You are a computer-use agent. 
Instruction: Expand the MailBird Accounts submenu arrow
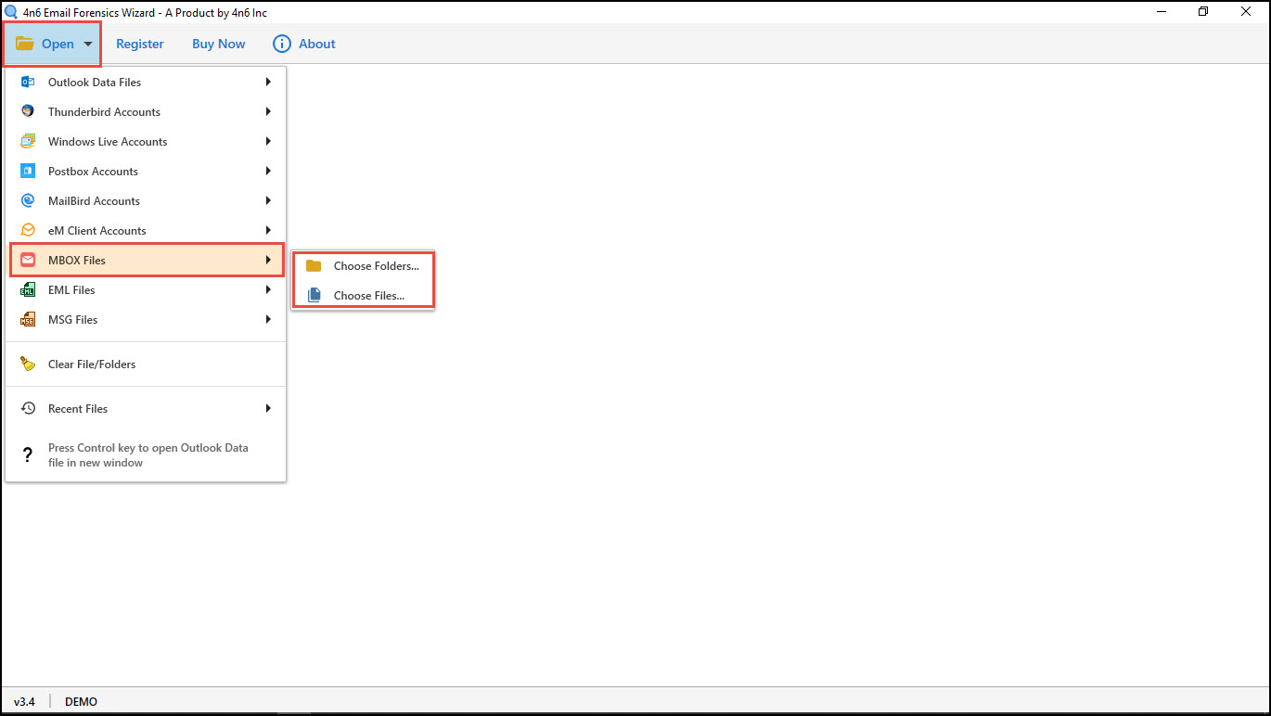(268, 200)
